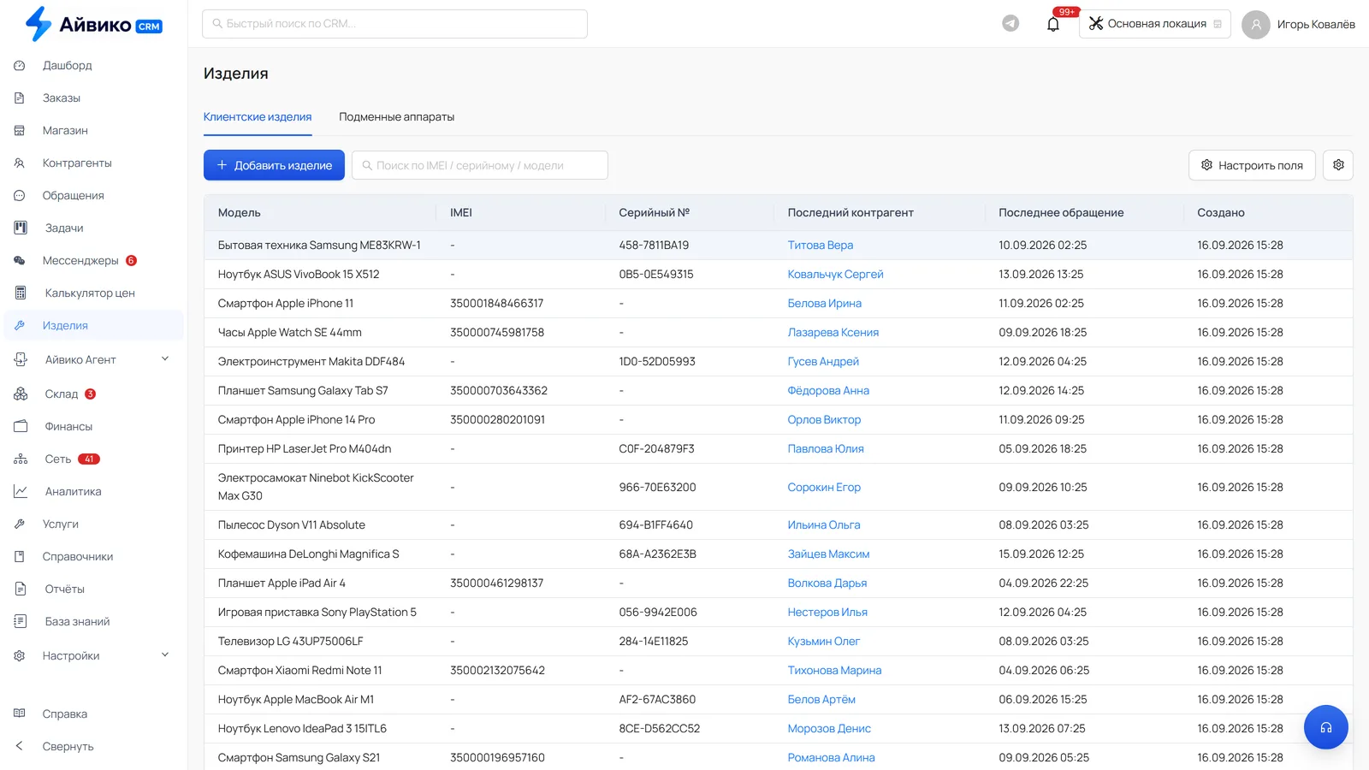Open contractor link Лазарева Ксения

[x=833, y=333]
